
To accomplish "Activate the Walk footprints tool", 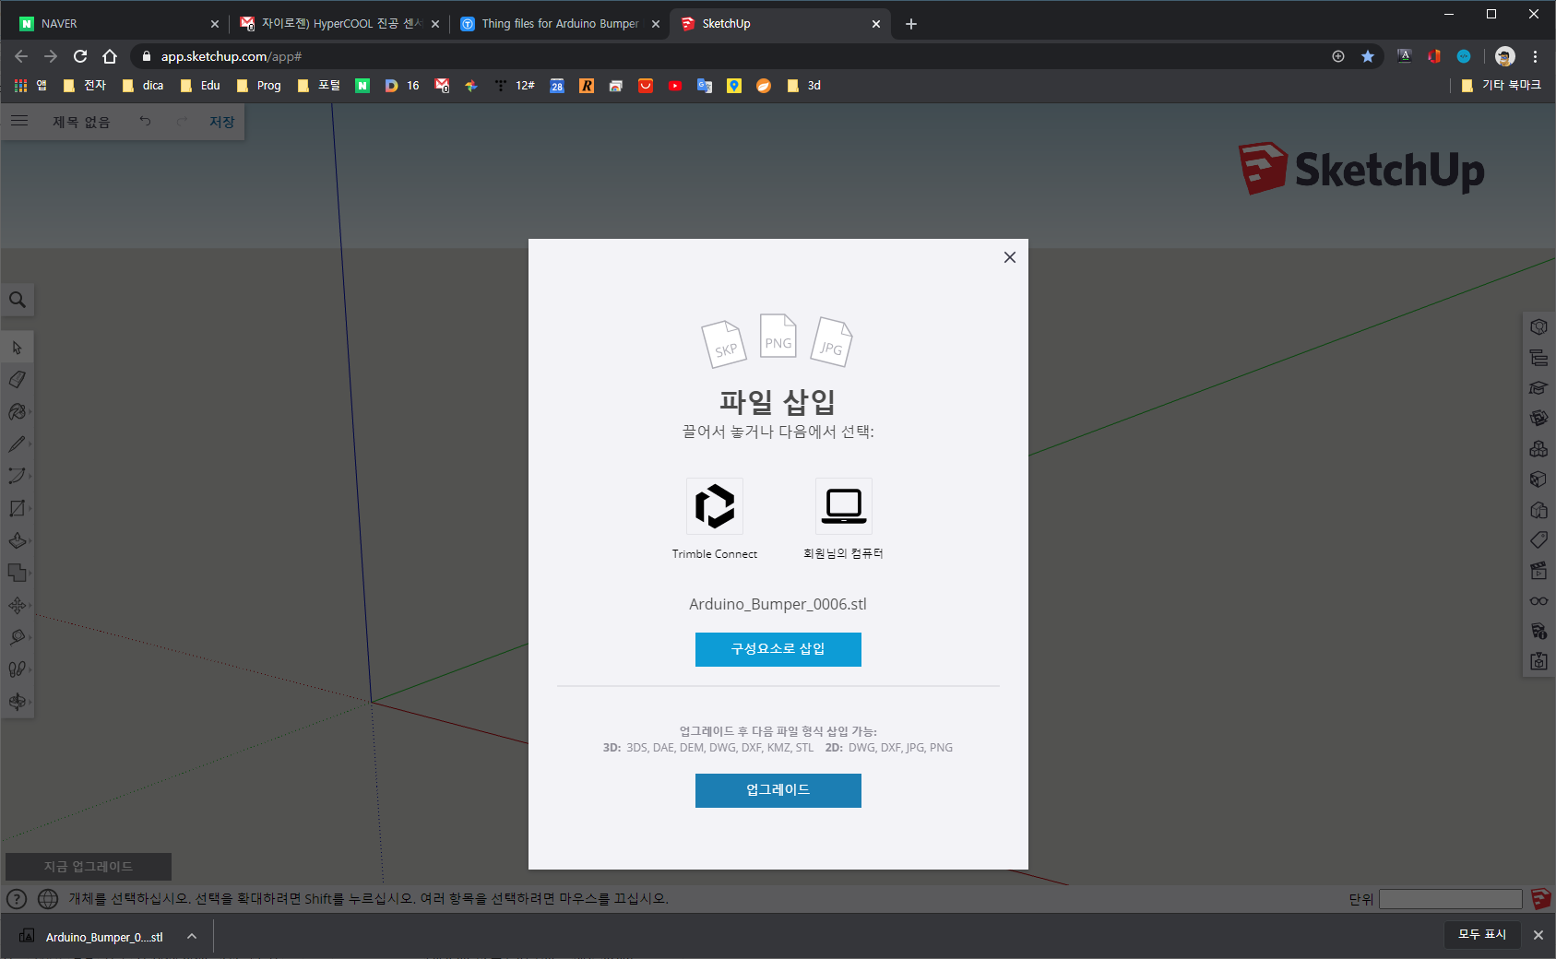I will coord(17,669).
